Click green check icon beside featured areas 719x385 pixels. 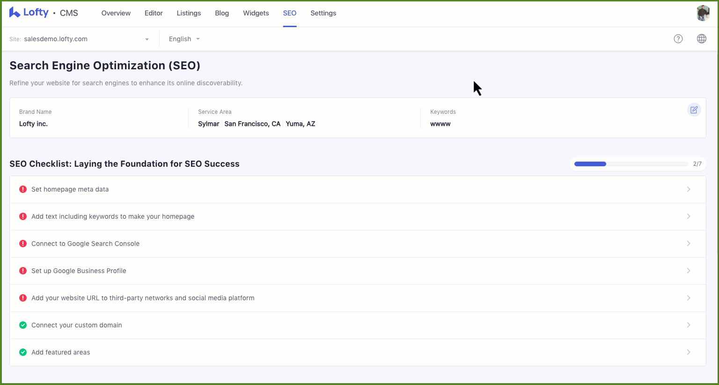coord(23,352)
